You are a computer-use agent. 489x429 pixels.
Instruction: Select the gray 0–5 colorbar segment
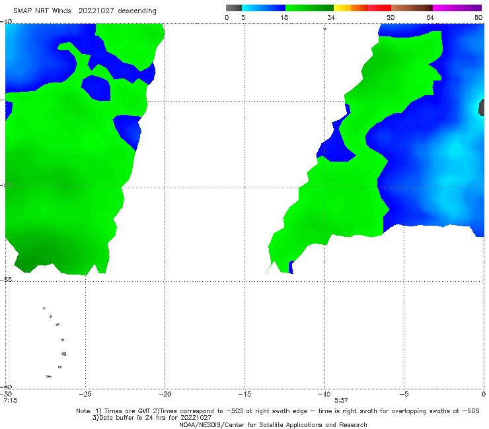click(x=233, y=8)
